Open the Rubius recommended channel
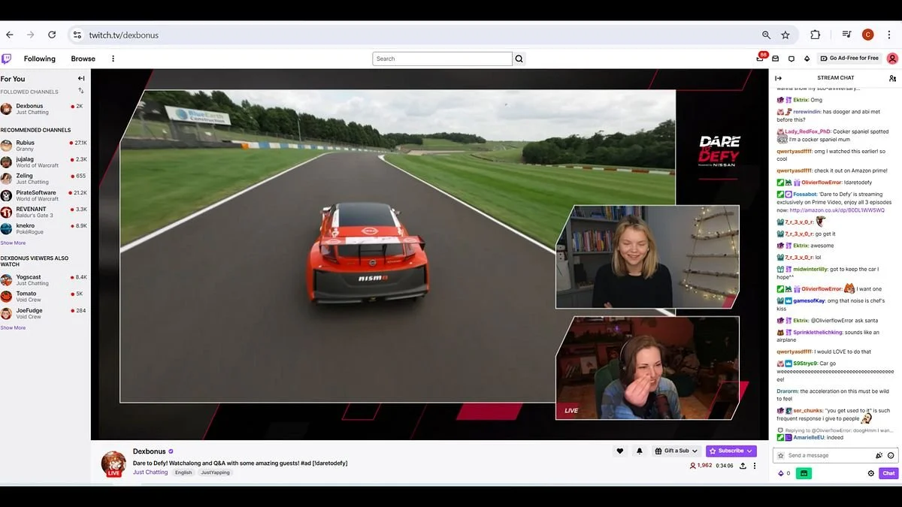Image resolution: width=902 pixels, height=507 pixels. tap(44, 146)
